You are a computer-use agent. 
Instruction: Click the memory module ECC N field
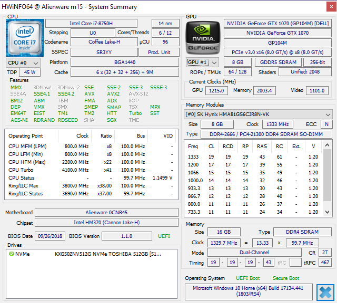(x=326, y=124)
